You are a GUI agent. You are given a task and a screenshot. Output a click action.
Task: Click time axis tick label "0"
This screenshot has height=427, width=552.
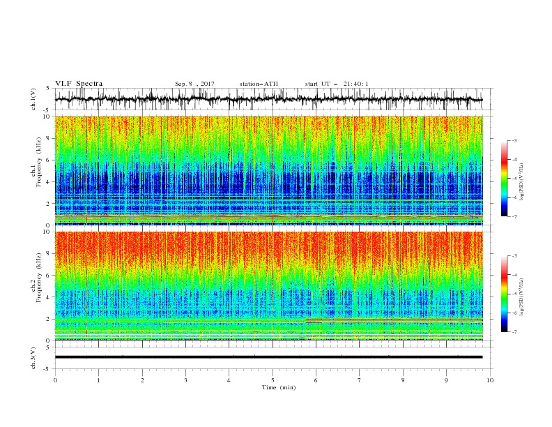pyautogui.click(x=55, y=380)
